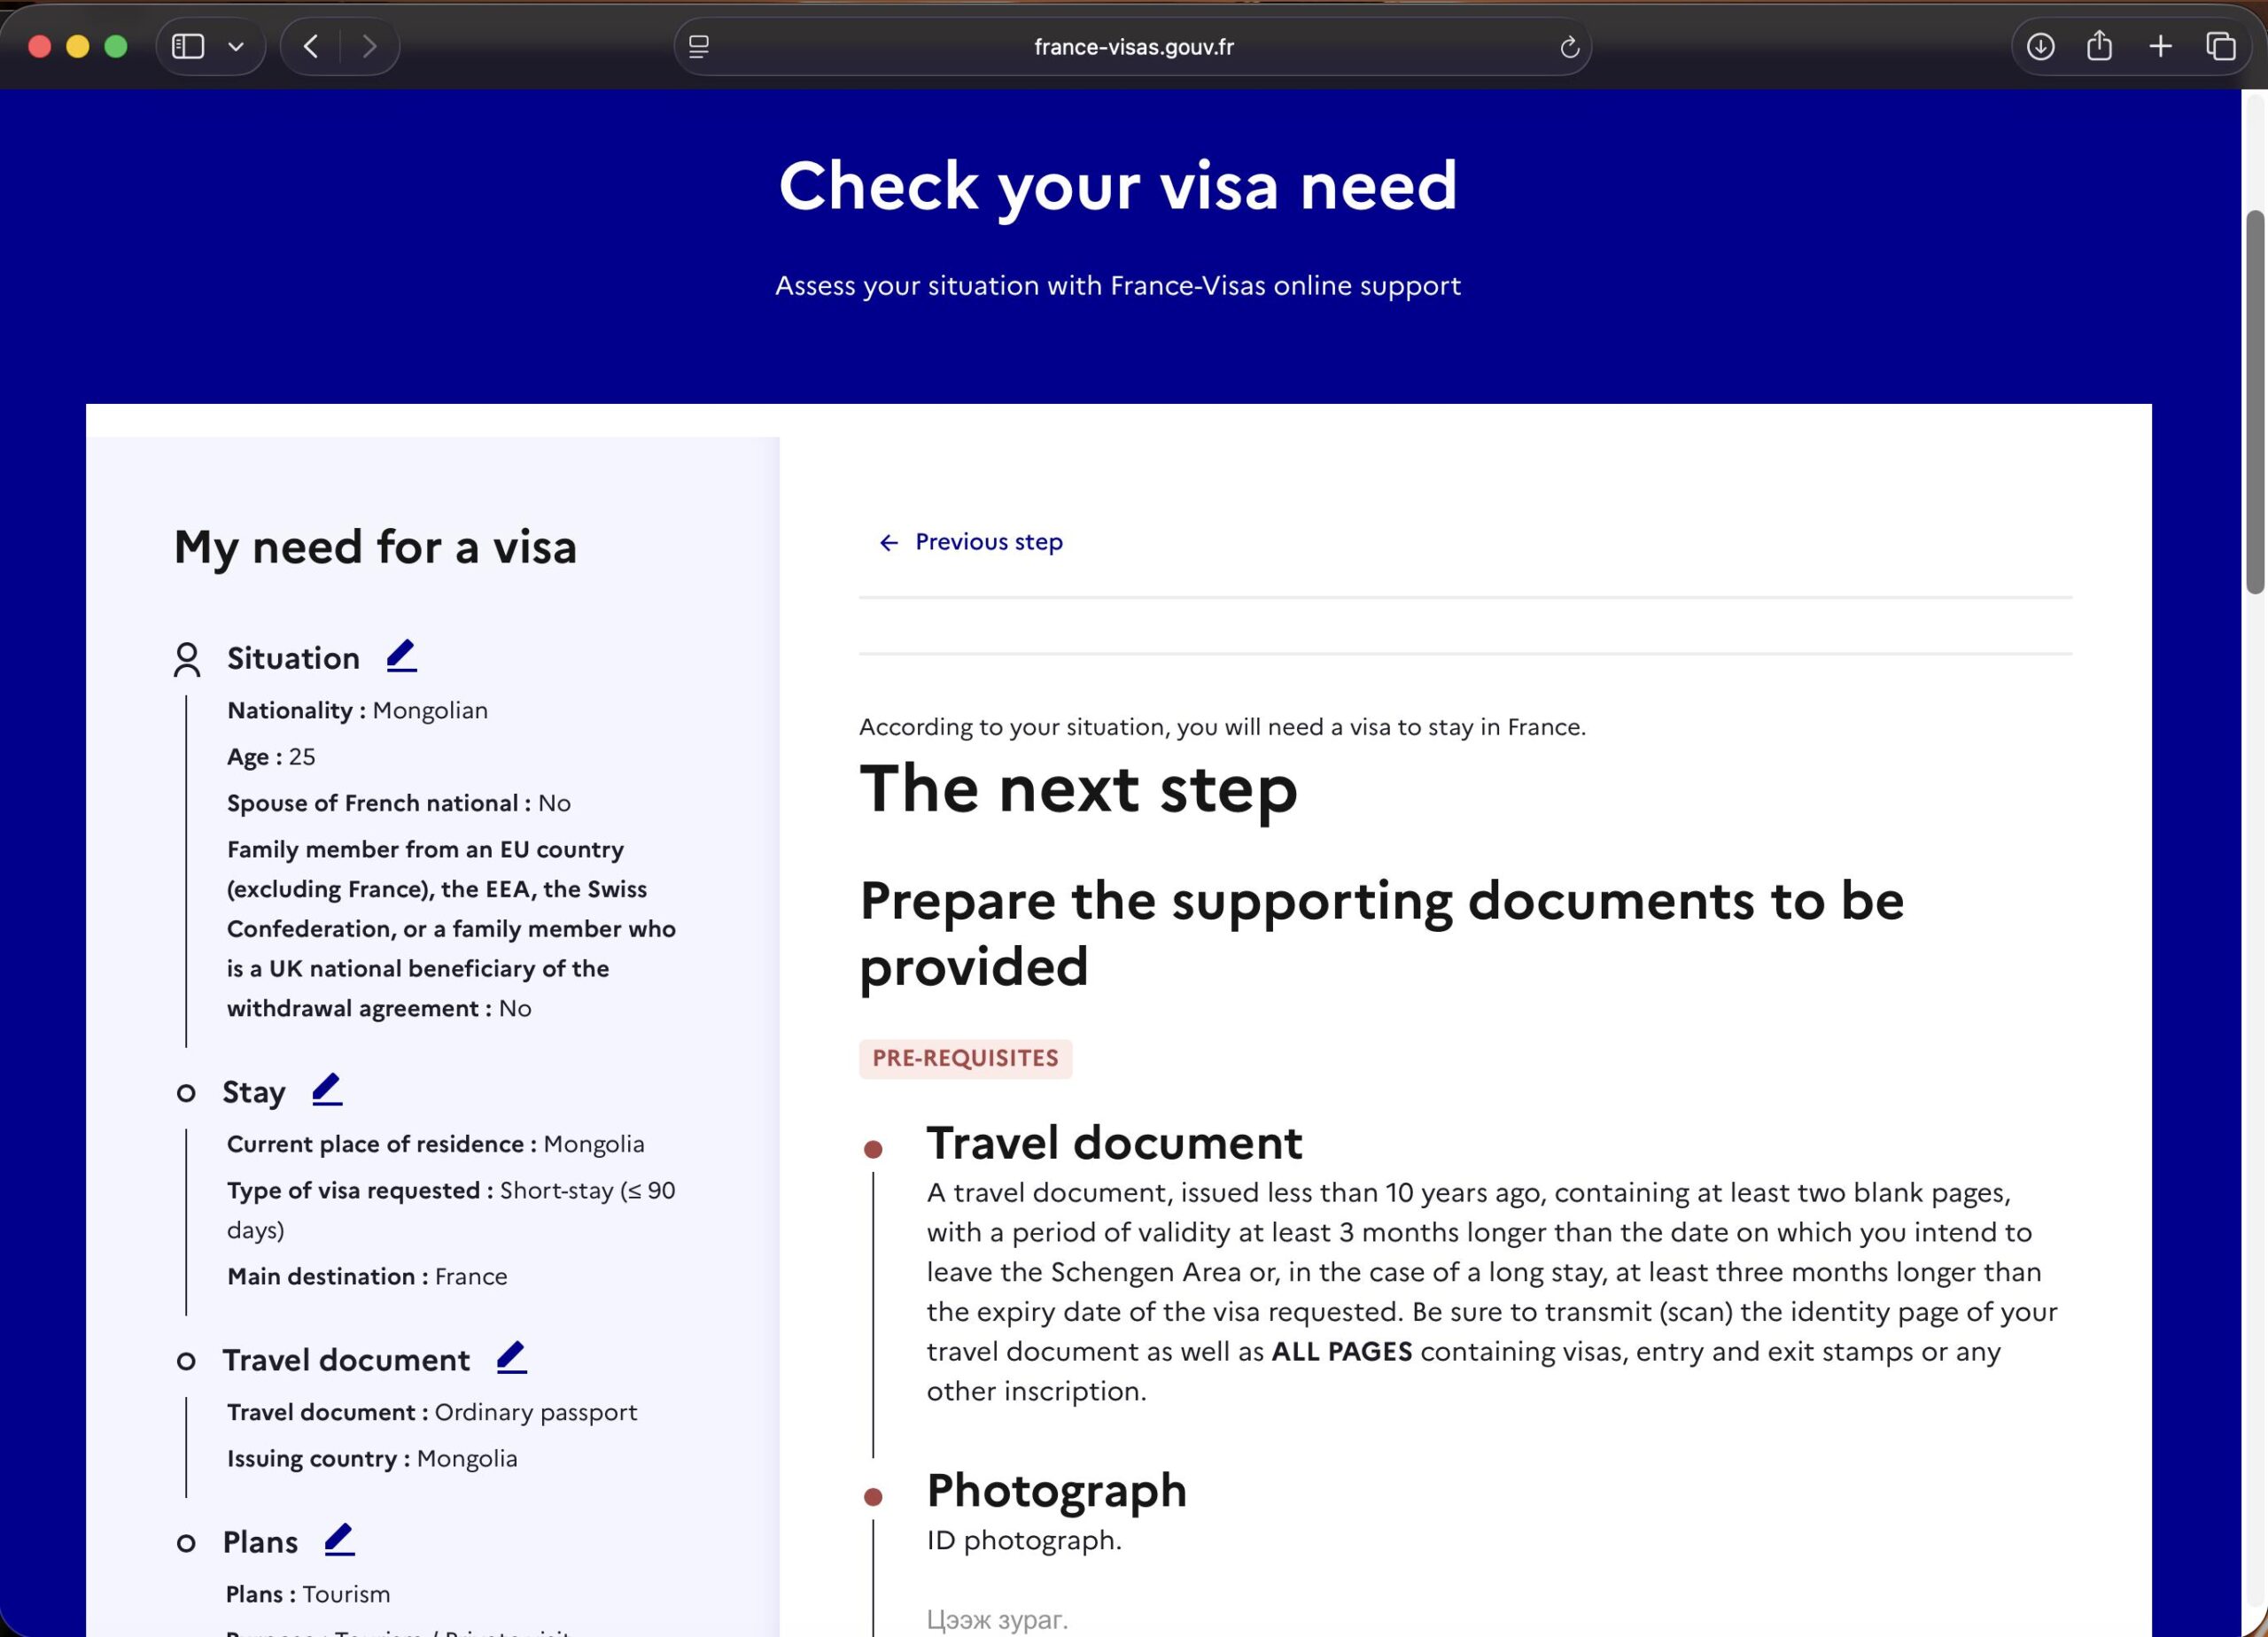Open a new tab with plus icon
The height and width of the screenshot is (1637, 2268).
click(x=2160, y=47)
